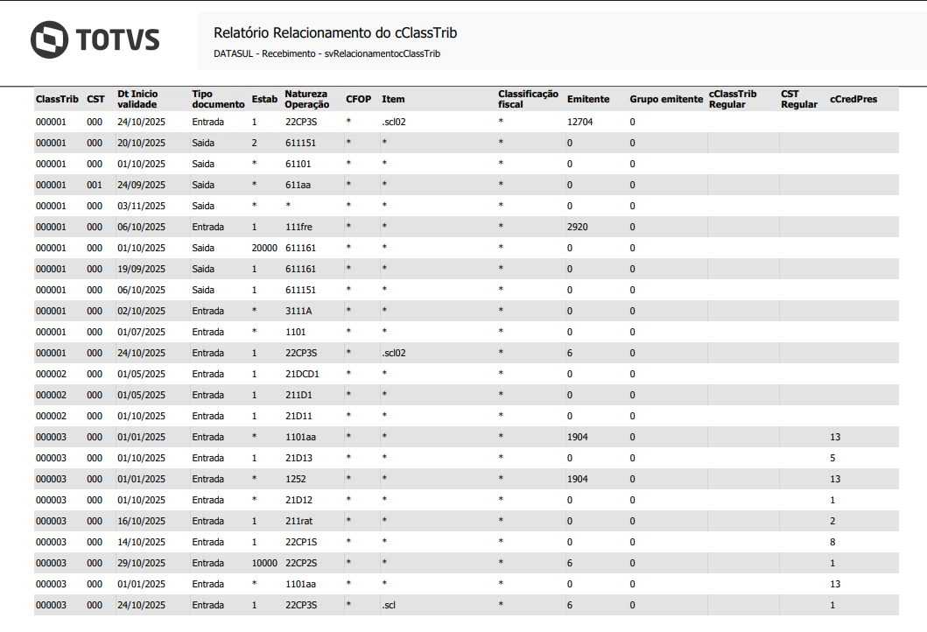Click the ClassTrib column header
Image resolution: width=927 pixels, height=632 pixels.
(57, 99)
